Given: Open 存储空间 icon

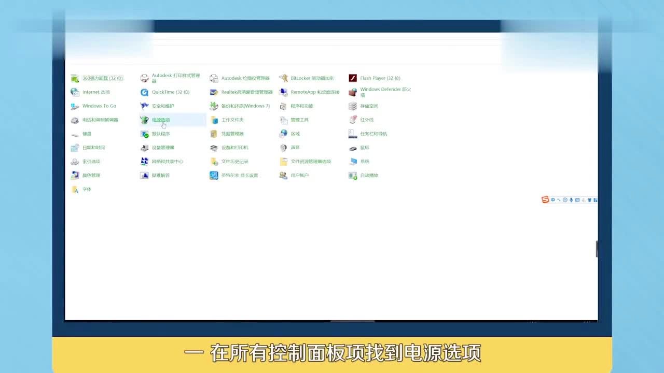Looking at the screenshot, I should click(x=353, y=106).
